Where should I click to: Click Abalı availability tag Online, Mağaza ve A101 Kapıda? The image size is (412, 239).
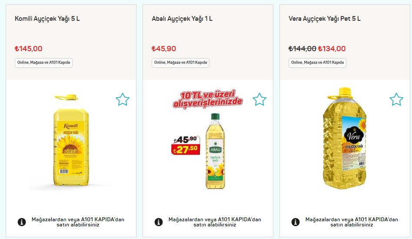coord(180,63)
